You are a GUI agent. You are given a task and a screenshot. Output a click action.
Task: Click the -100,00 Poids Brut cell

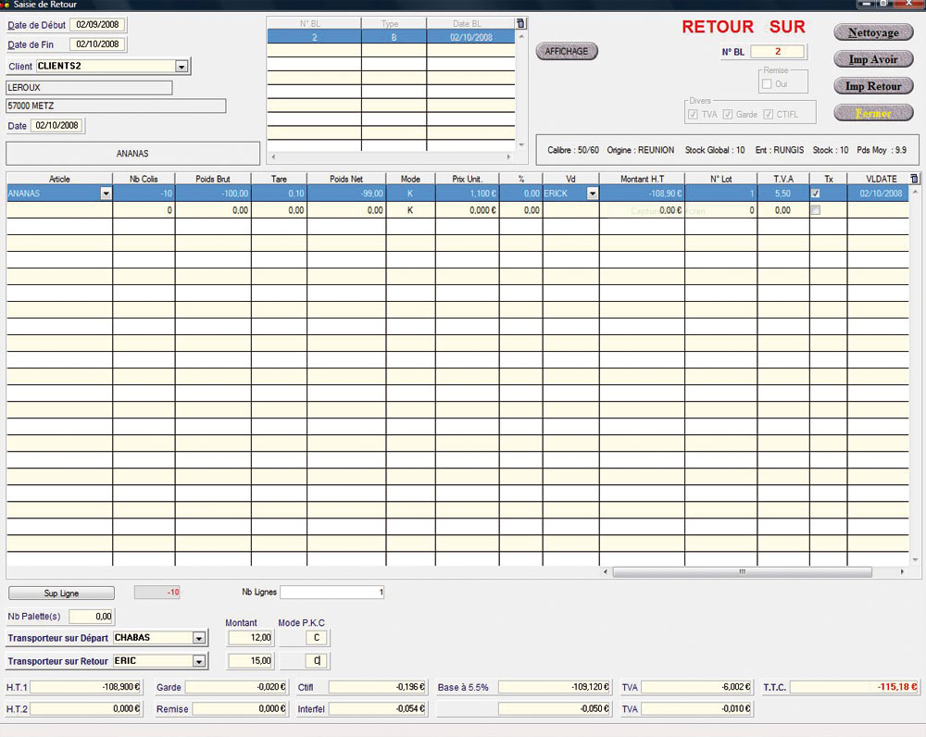coord(213,194)
